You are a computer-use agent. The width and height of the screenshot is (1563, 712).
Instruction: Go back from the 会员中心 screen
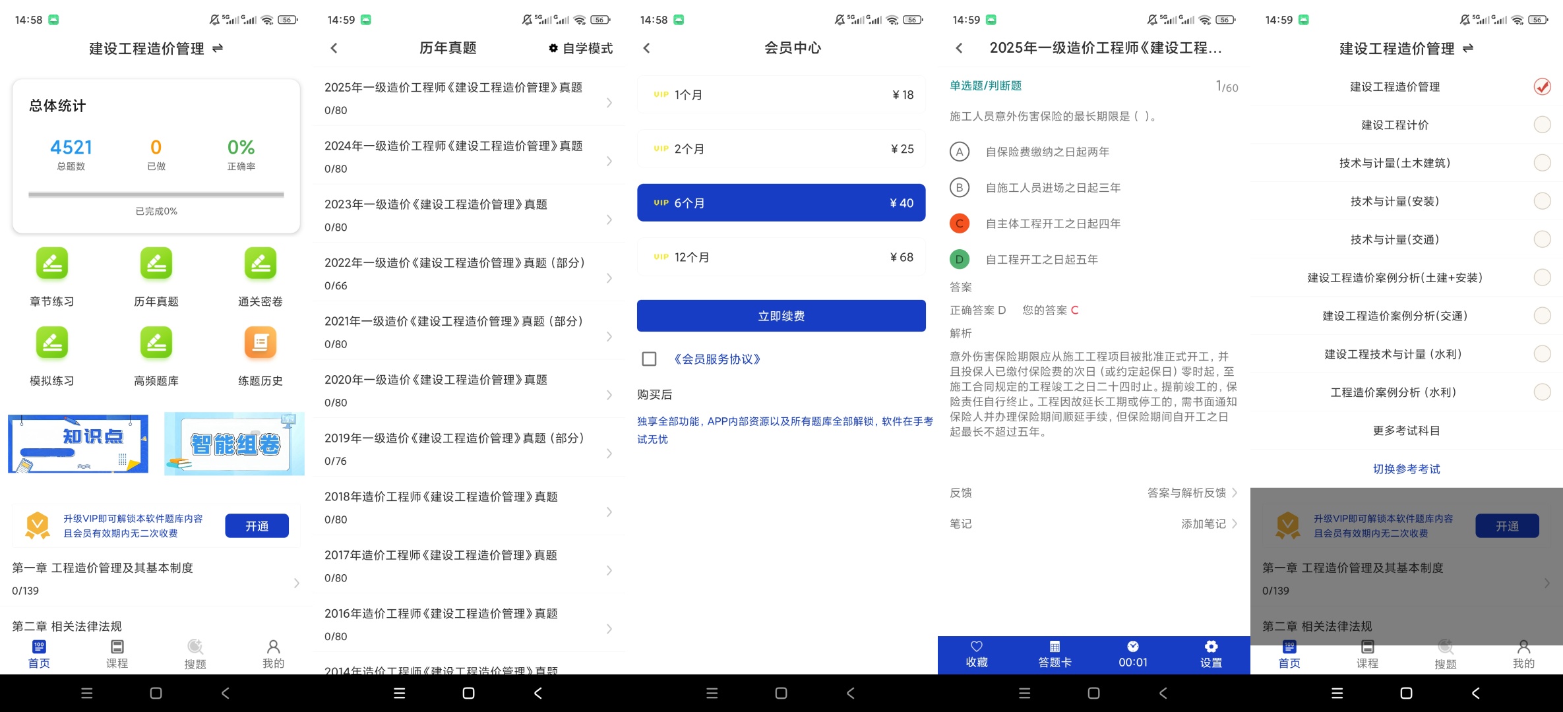[x=646, y=48]
